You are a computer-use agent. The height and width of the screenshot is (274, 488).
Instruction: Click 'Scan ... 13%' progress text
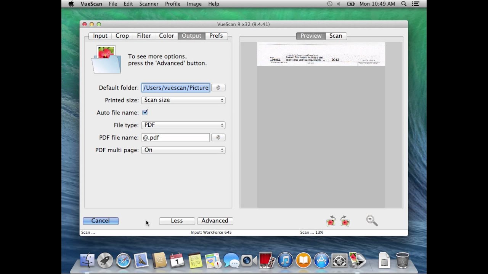coord(311,232)
